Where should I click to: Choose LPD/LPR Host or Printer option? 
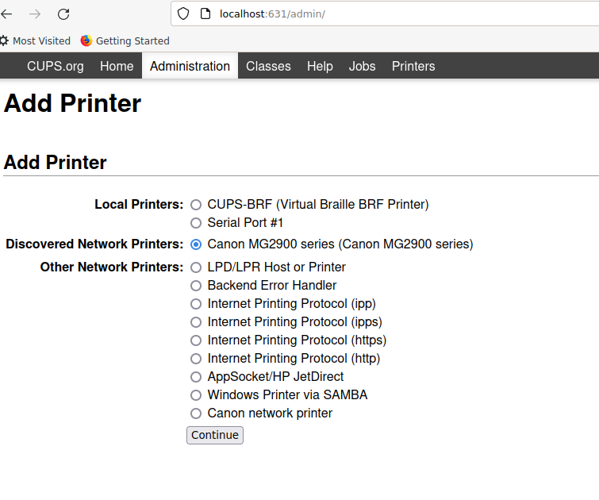(x=196, y=267)
